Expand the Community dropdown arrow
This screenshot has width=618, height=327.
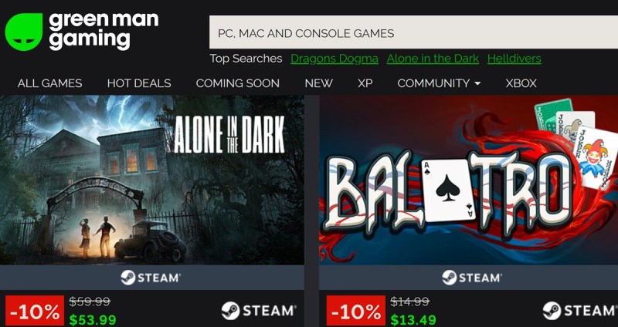[477, 83]
